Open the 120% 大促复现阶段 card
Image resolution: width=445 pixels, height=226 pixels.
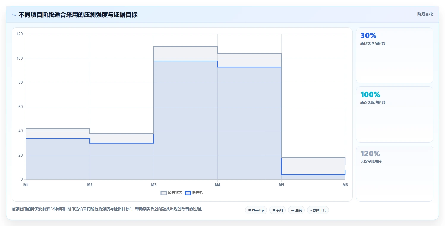(x=394, y=173)
